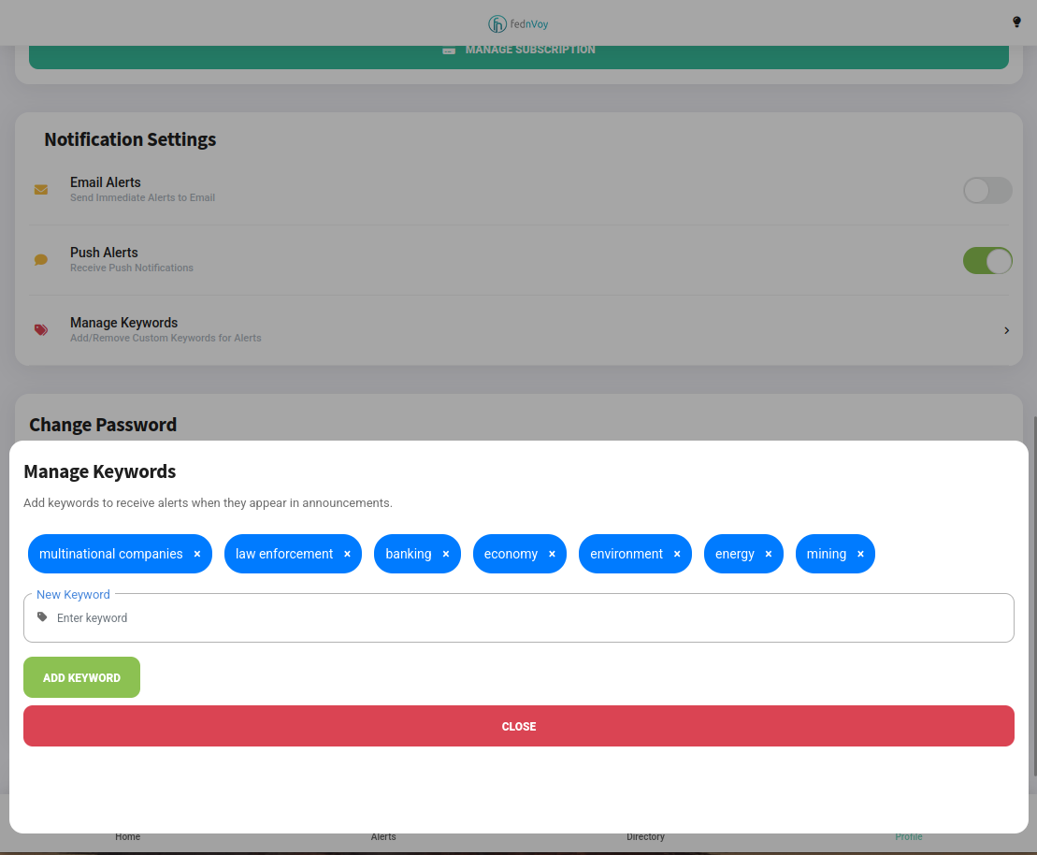
Task: Open Manage Keywords chevron arrow
Action: [1006, 330]
